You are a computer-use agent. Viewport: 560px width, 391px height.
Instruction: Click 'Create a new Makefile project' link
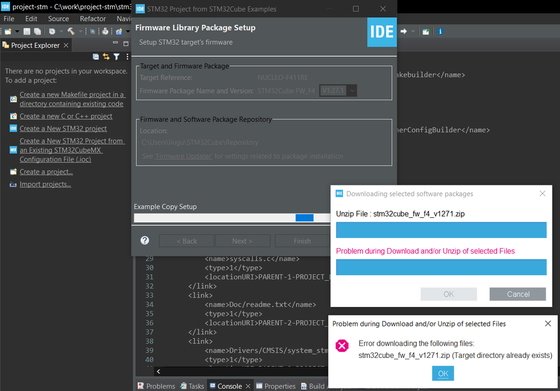(72, 99)
